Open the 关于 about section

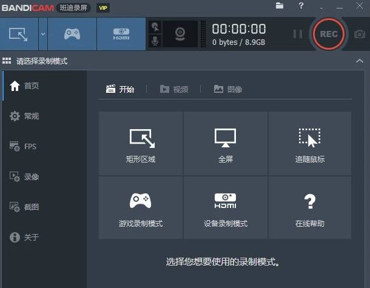pos(44,237)
